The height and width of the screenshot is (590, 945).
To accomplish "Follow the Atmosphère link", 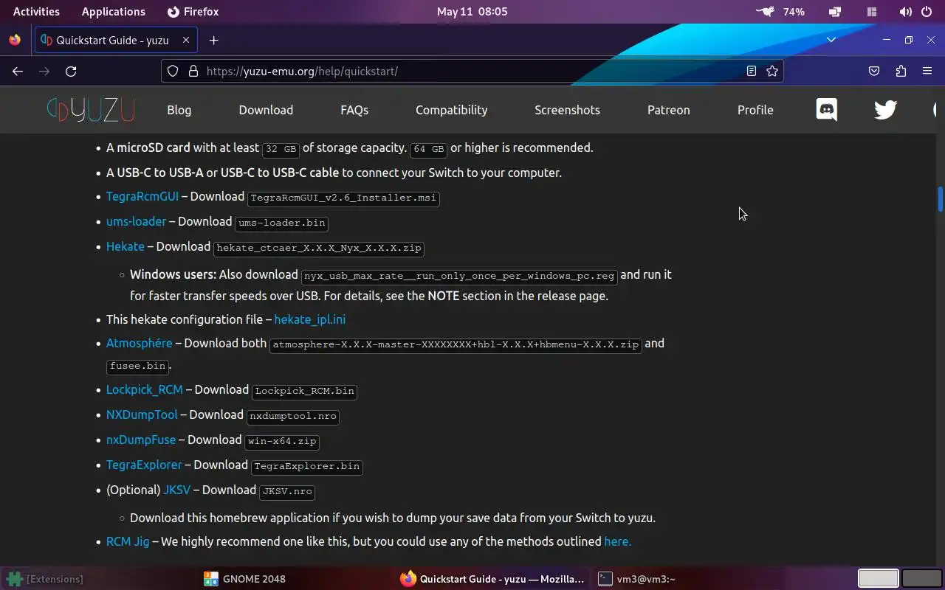I will pyautogui.click(x=139, y=343).
